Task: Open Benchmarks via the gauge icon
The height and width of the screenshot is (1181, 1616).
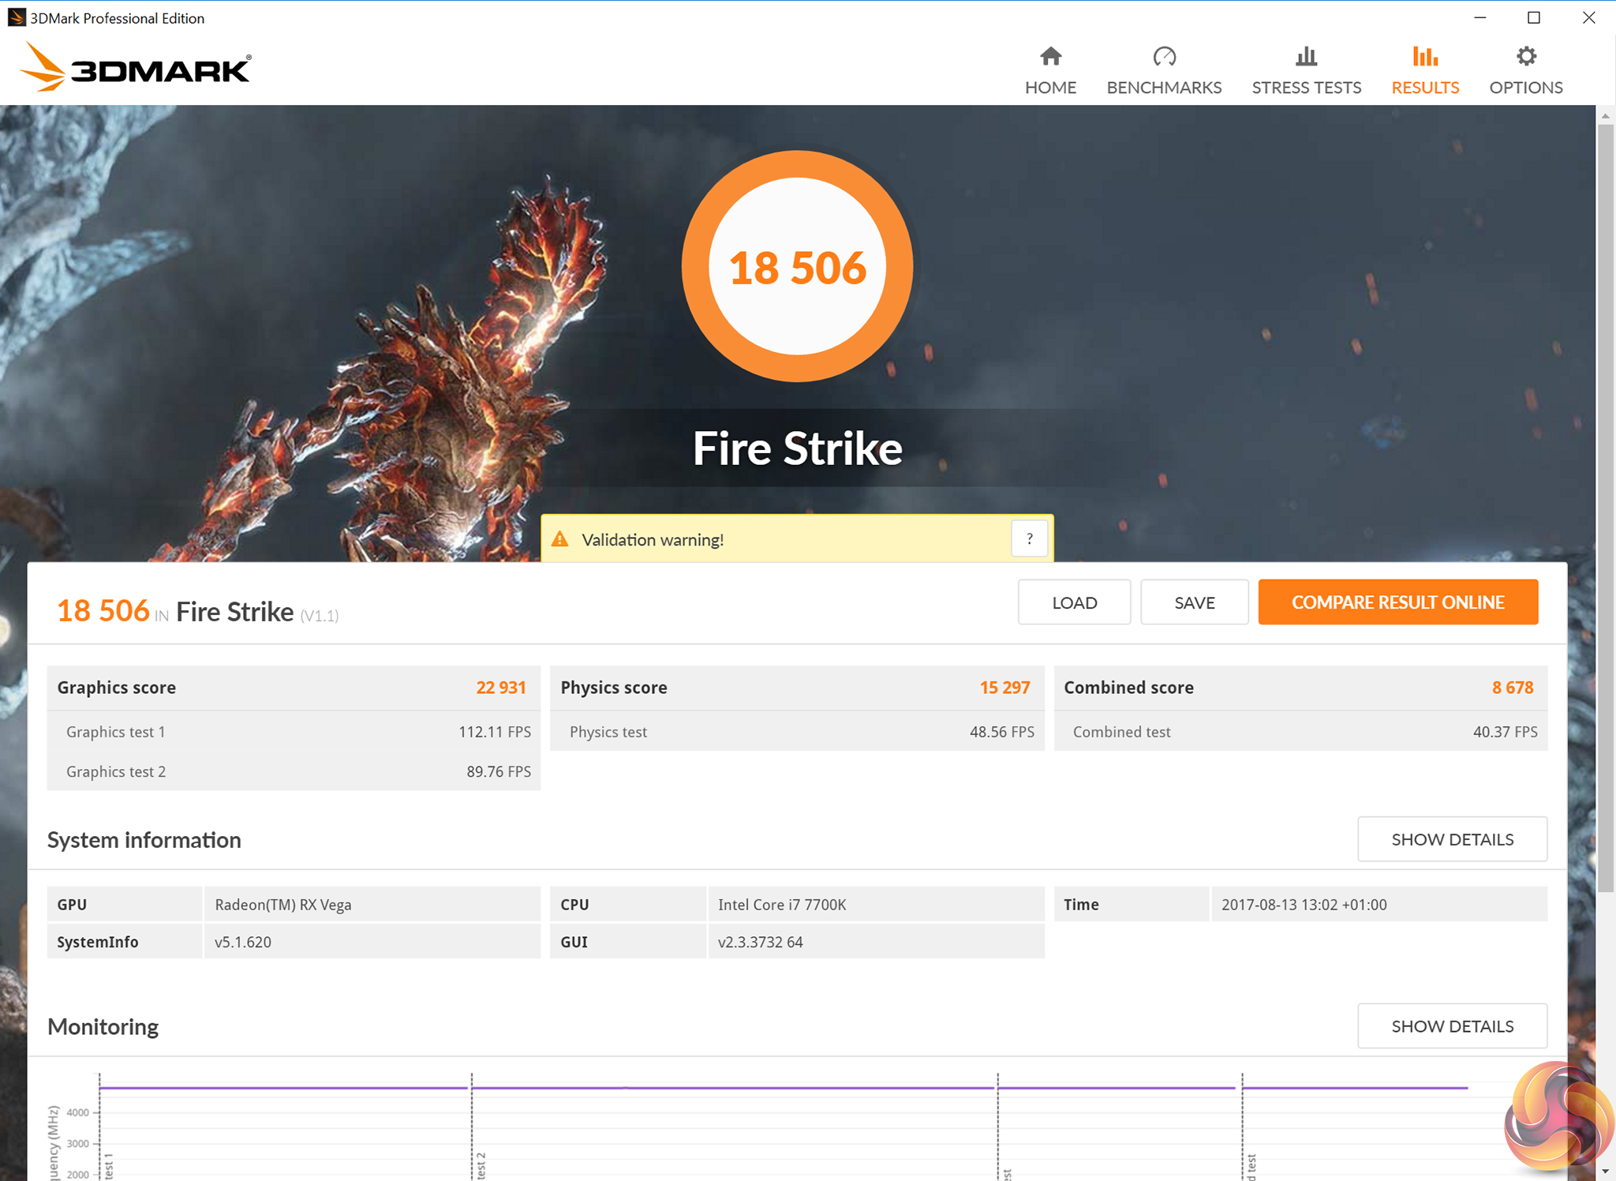Action: pyautogui.click(x=1164, y=57)
